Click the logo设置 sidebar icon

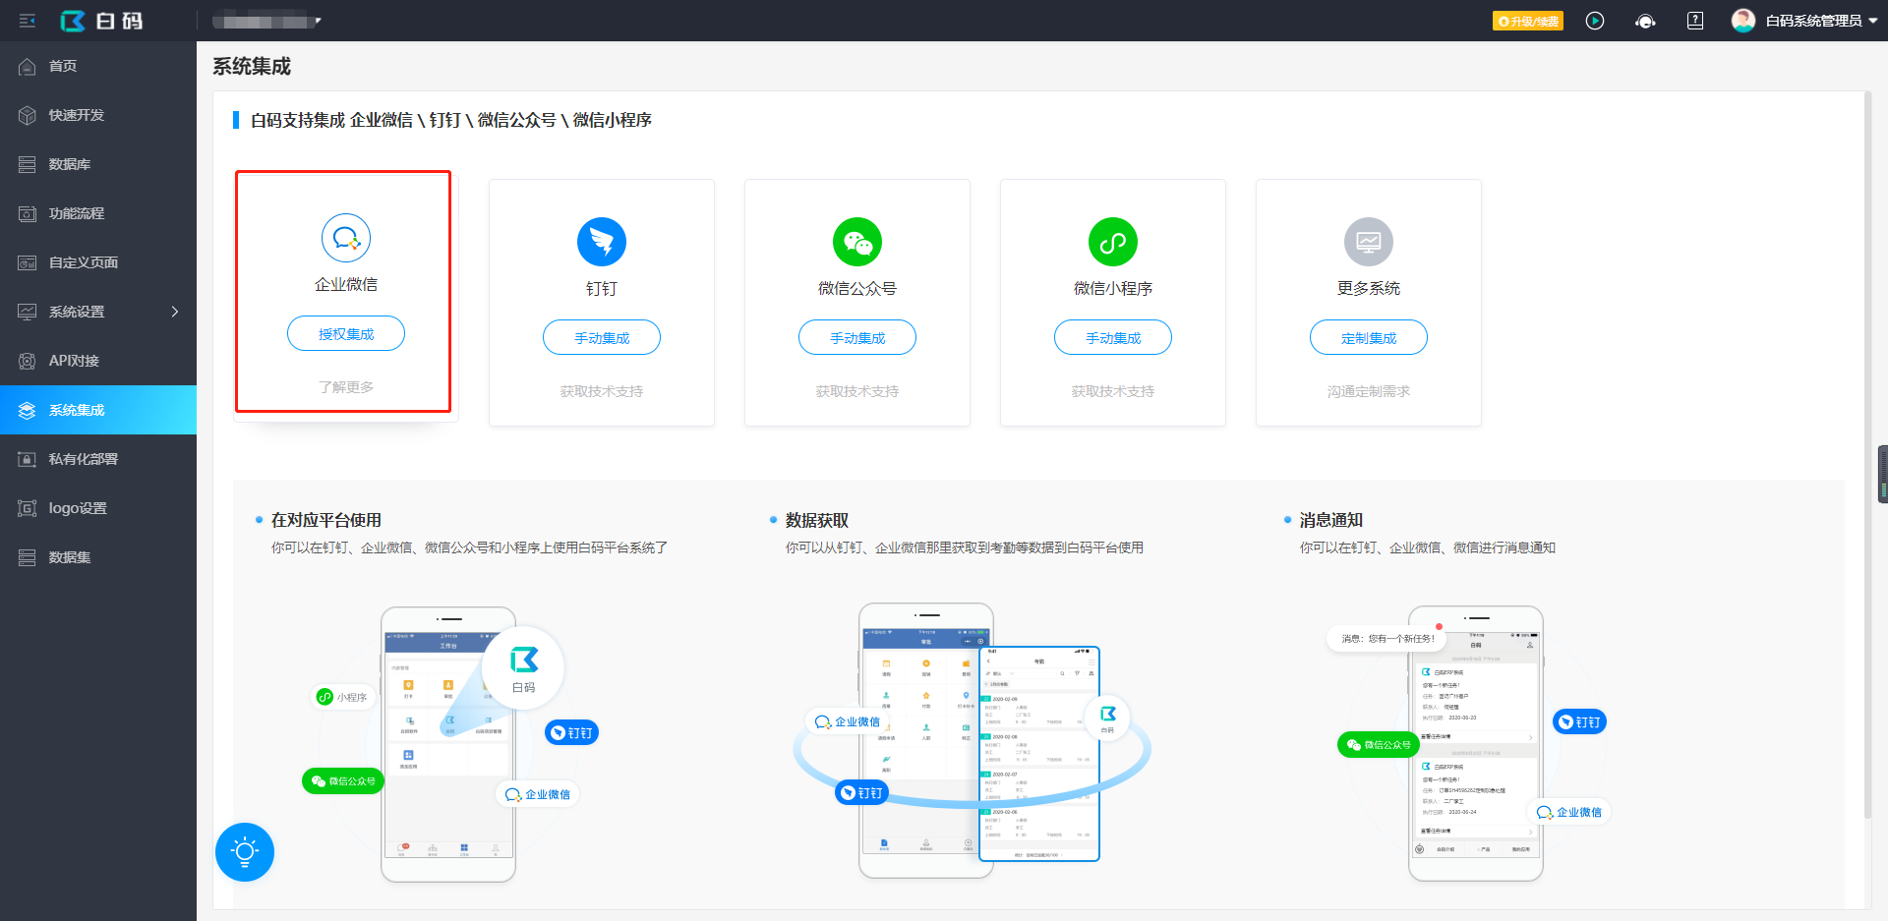pos(28,508)
